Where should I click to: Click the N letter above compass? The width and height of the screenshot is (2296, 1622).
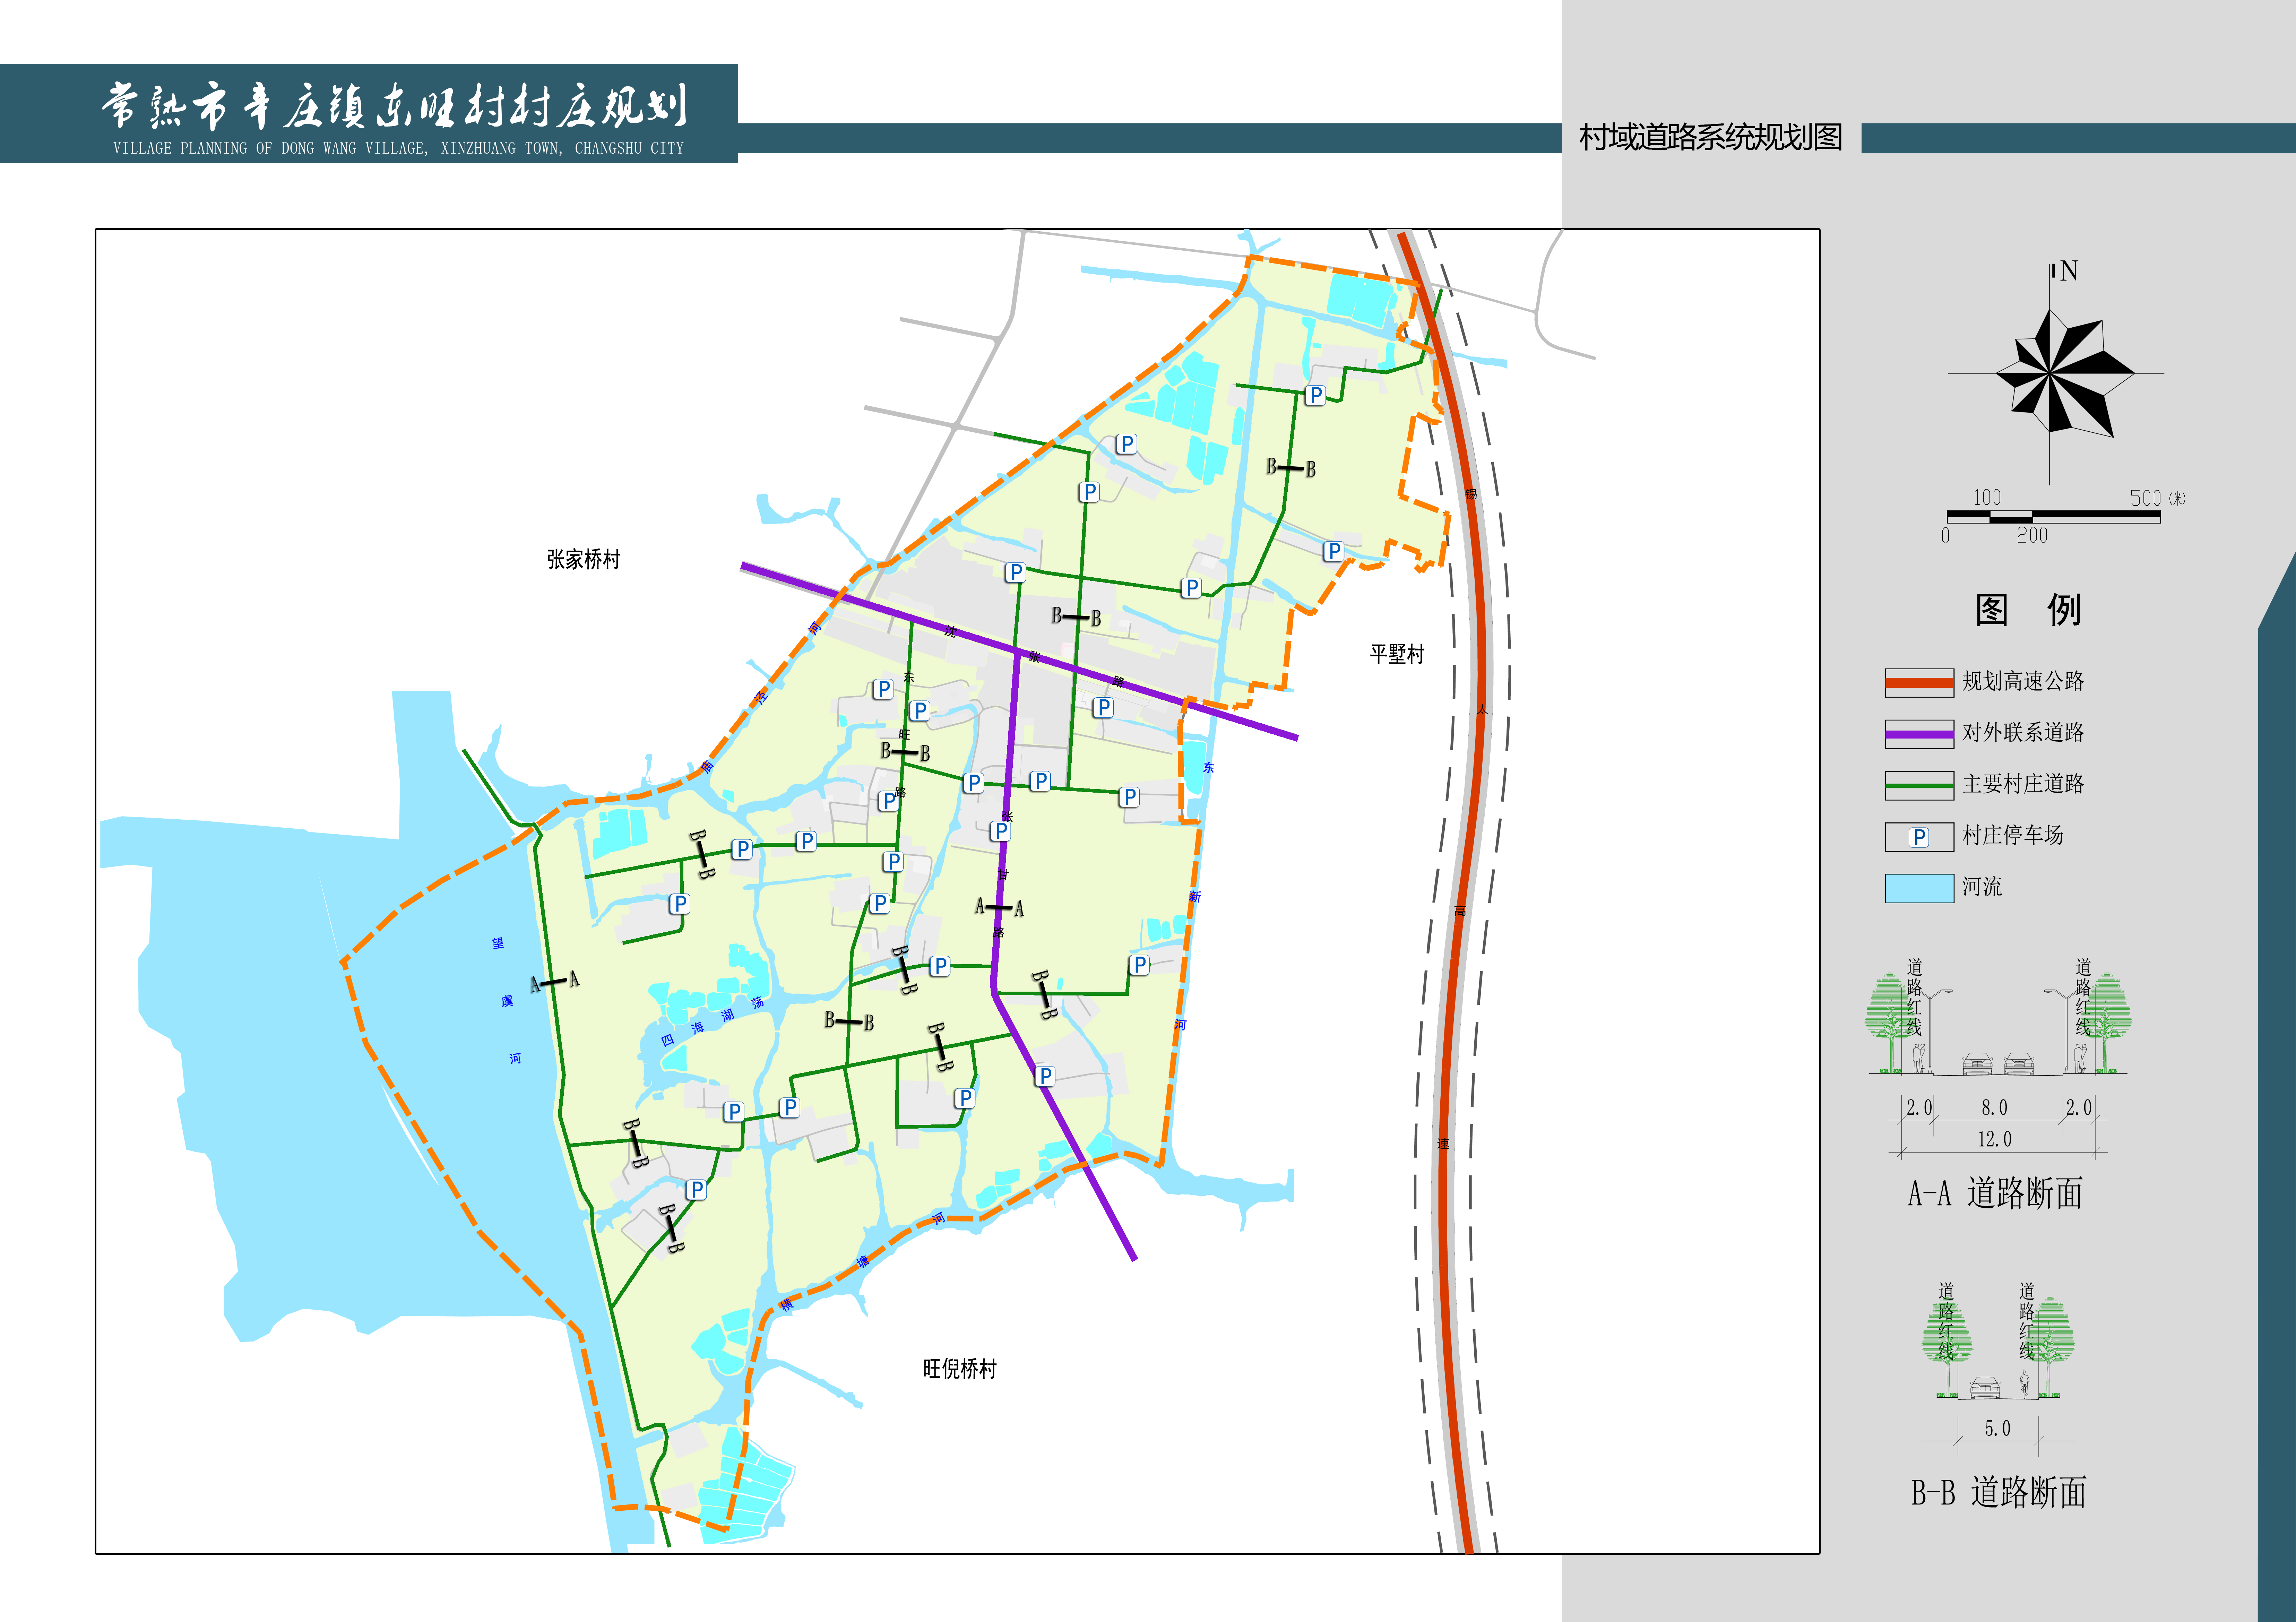2069,271
